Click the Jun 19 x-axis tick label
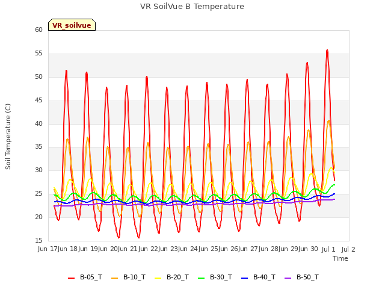This screenshot has height=289, width=385. pos(88,249)
